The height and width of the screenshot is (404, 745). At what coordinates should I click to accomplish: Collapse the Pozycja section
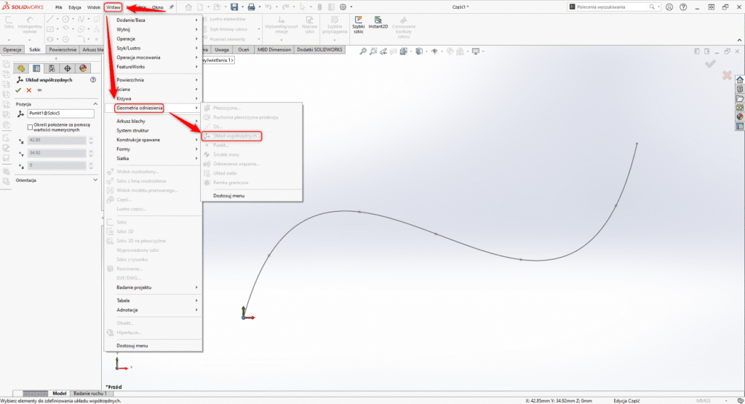[95, 103]
